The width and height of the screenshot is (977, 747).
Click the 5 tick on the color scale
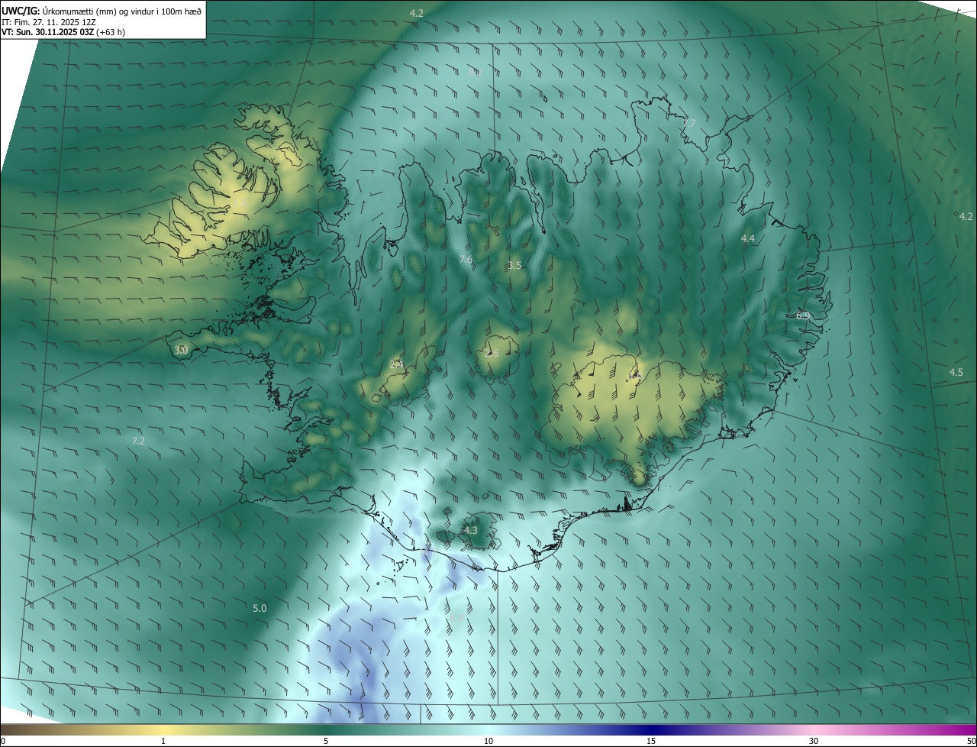click(x=326, y=741)
